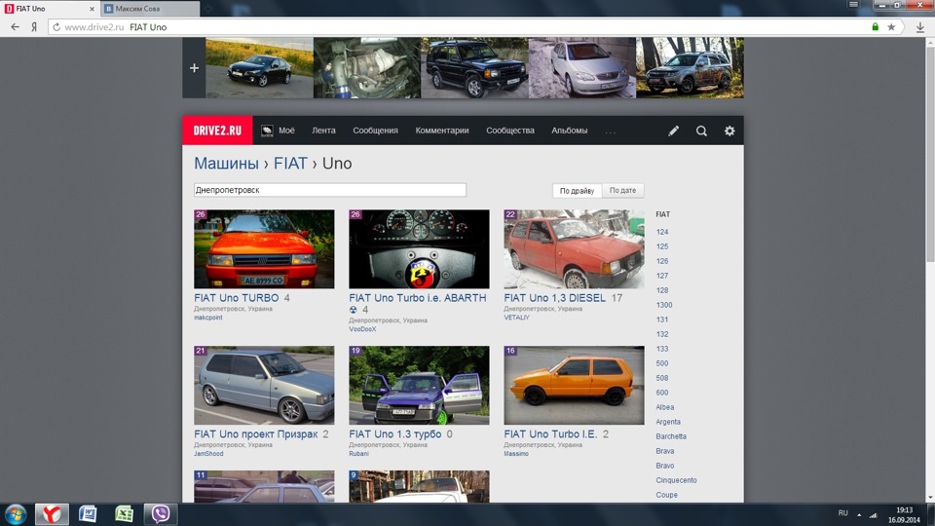Open user makcpoint profile link
The height and width of the screenshot is (526, 935).
208,318
